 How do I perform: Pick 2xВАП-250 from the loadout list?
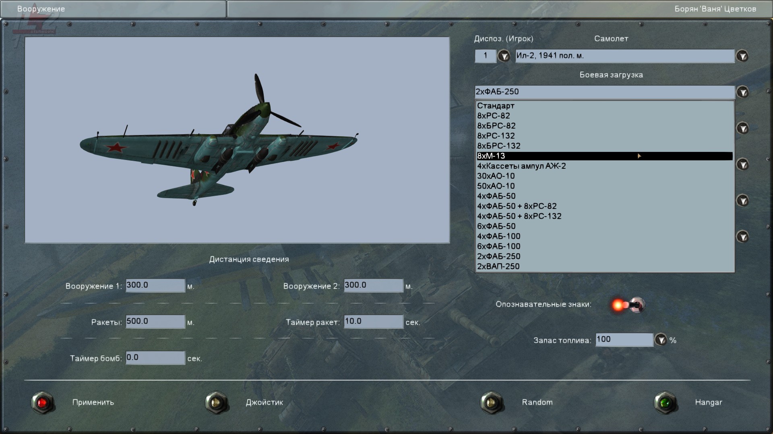coord(498,266)
